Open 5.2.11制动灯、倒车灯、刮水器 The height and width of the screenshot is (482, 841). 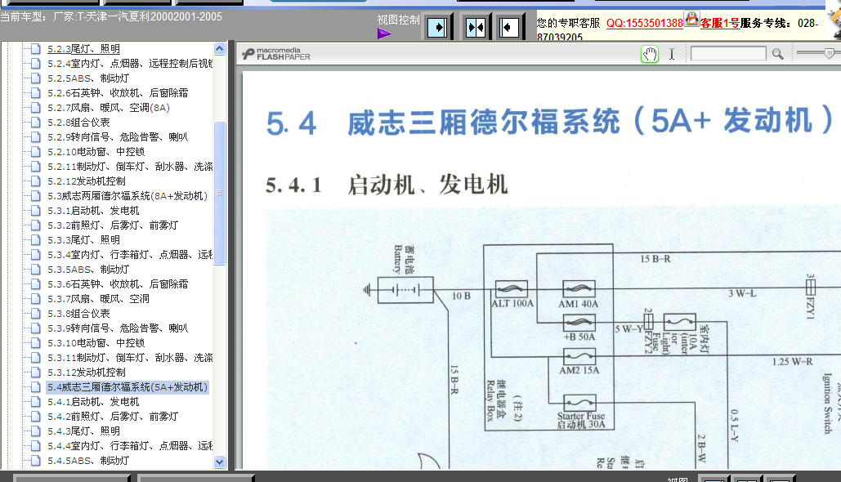coord(130,167)
